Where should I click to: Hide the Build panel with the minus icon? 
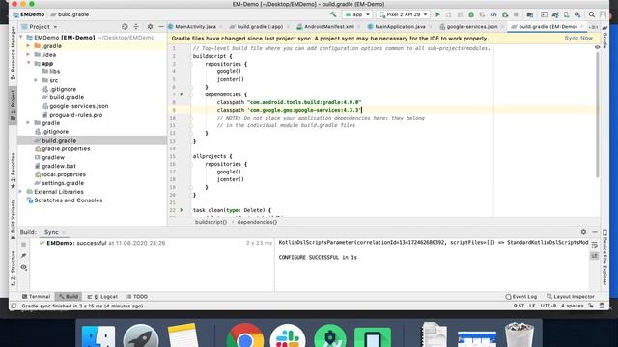595,232
